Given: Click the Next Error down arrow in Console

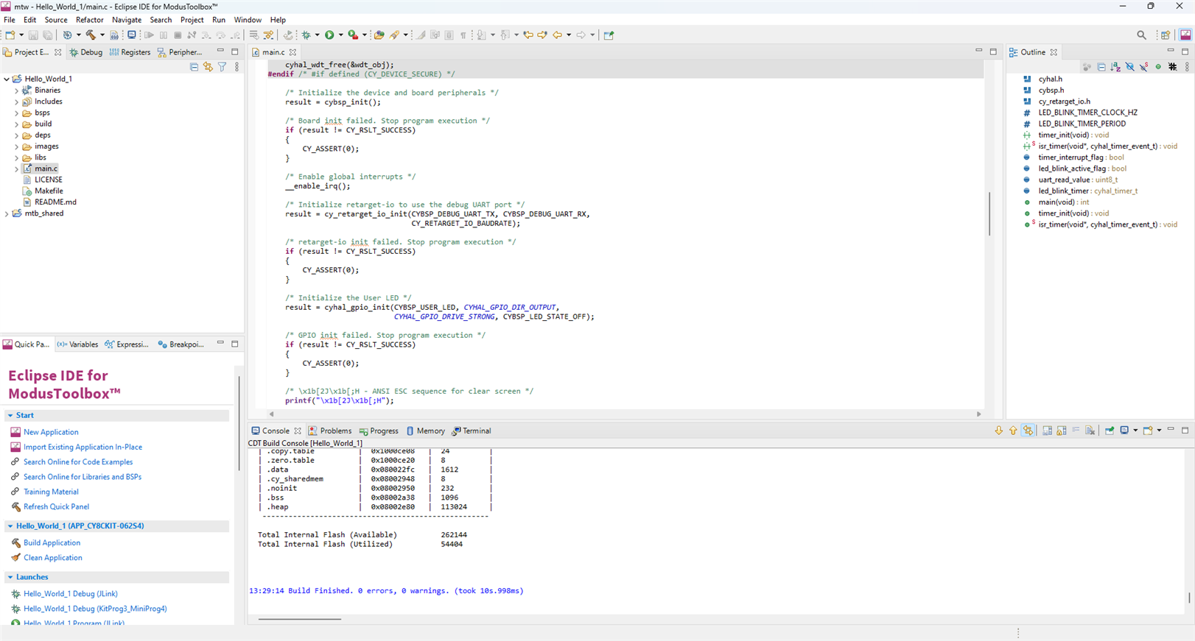Looking at the screenshot, I should 999,431.
